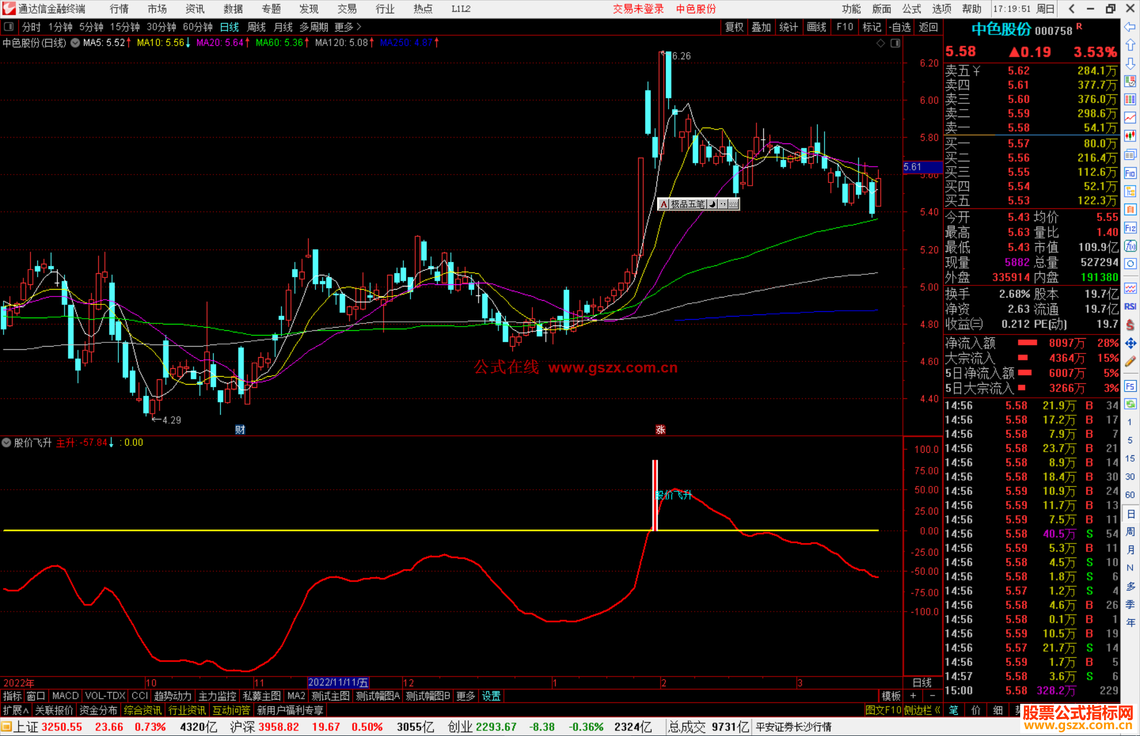
Task: Click the line trend chart sidebar icon
Action: point(1130,117)
